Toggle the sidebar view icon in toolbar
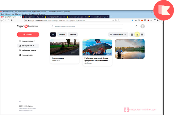The width and height of the screenshot is (174, 115). 139,20
